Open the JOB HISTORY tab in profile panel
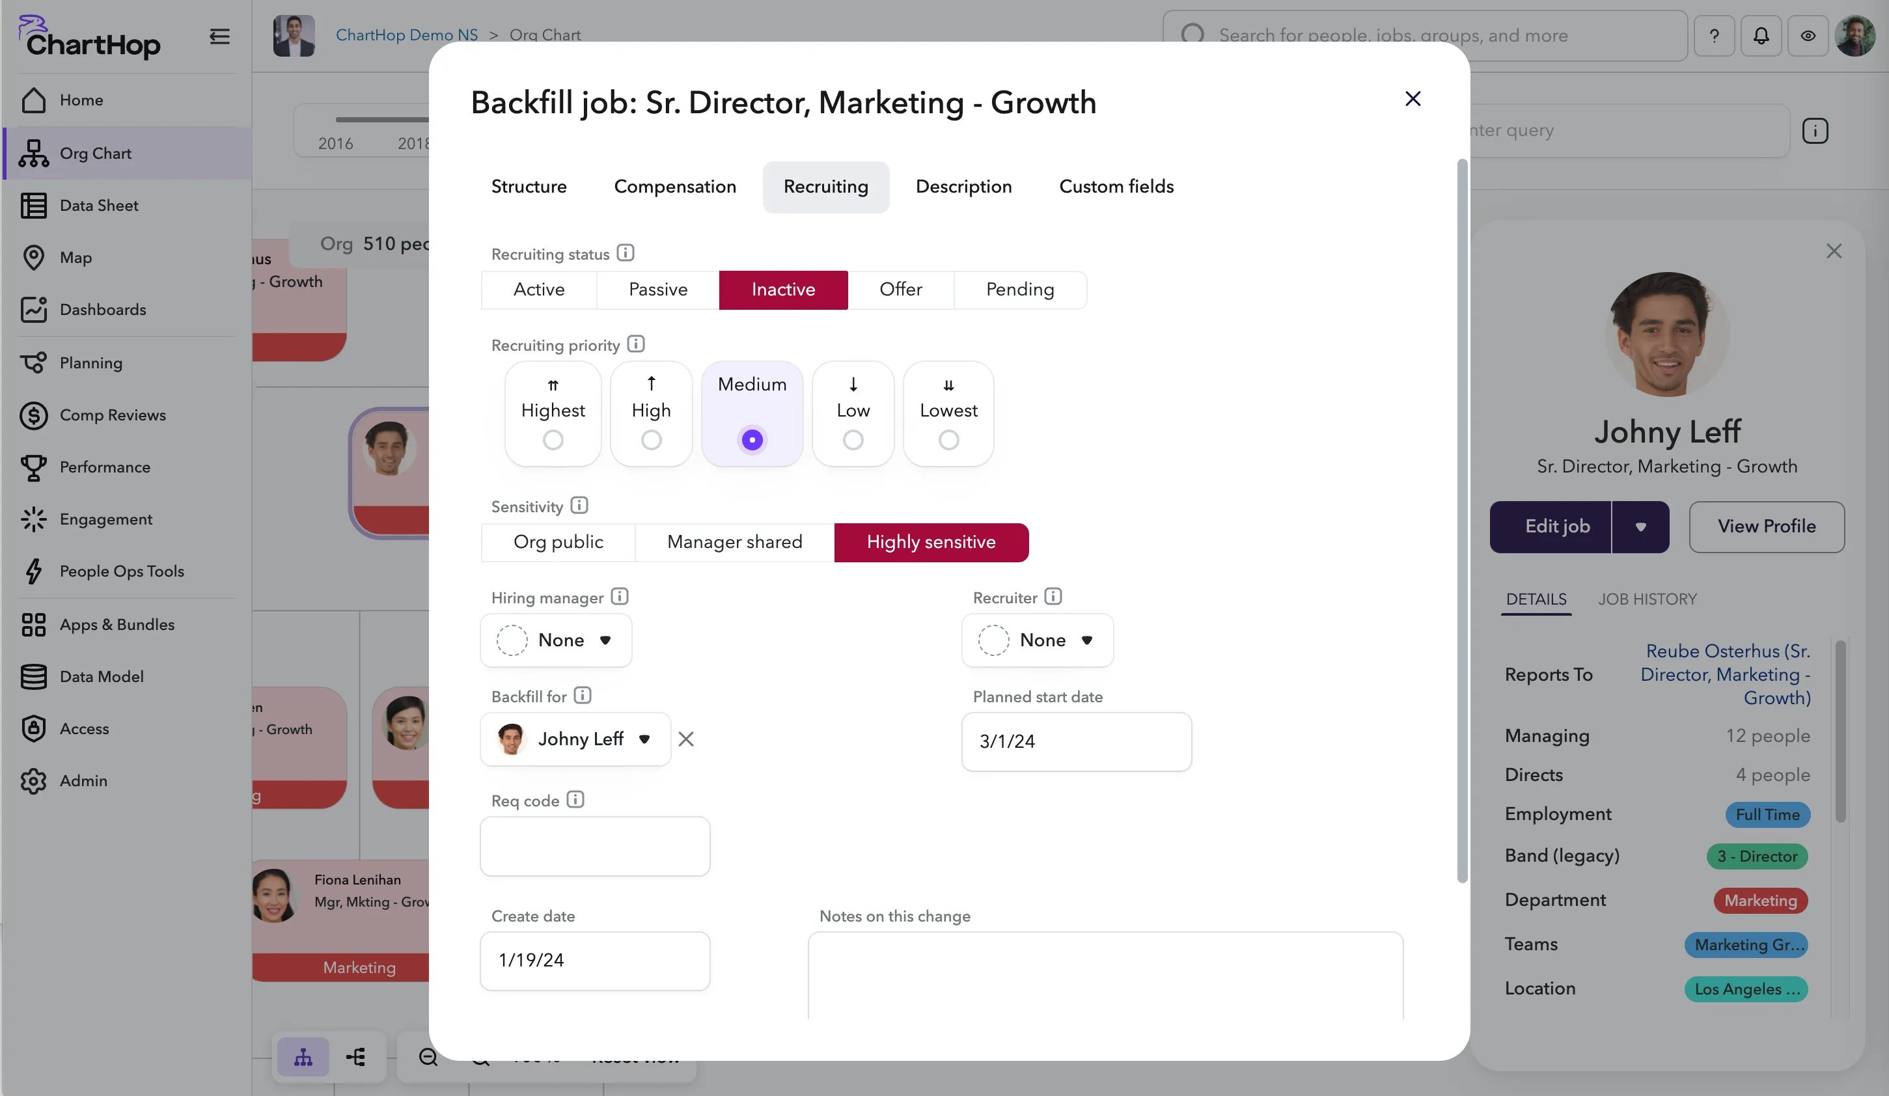Viewport: 1889px width, 1096px height. pyautogui.click(x=1647, y=599)
